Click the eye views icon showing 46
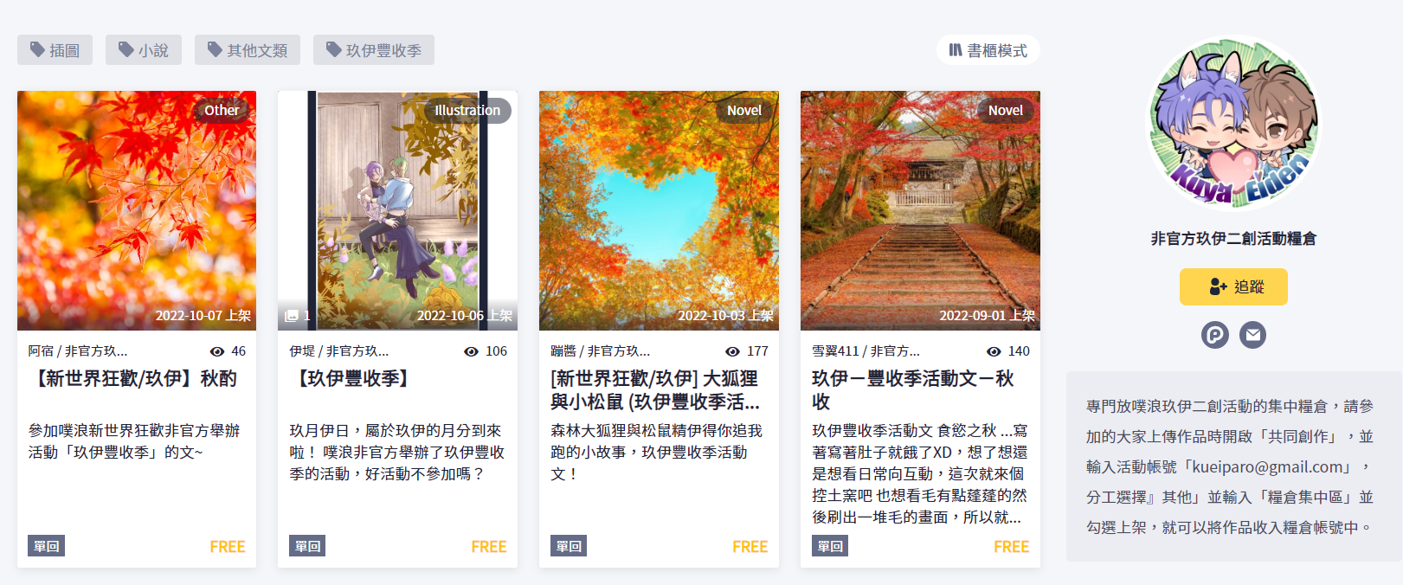The width and height of the screenshot is (1403, 585). click(x=217, y=351)
